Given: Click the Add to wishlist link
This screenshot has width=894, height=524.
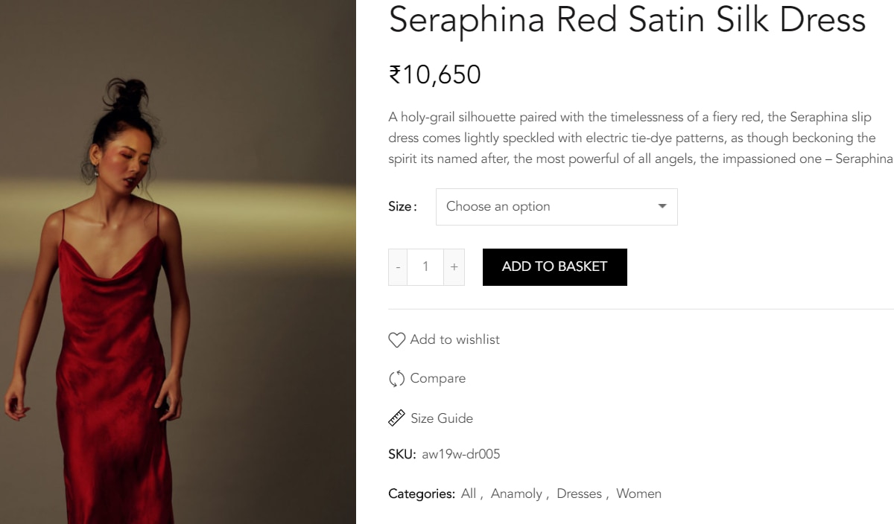Looking at the screenshot, I should tap(454, 339).
